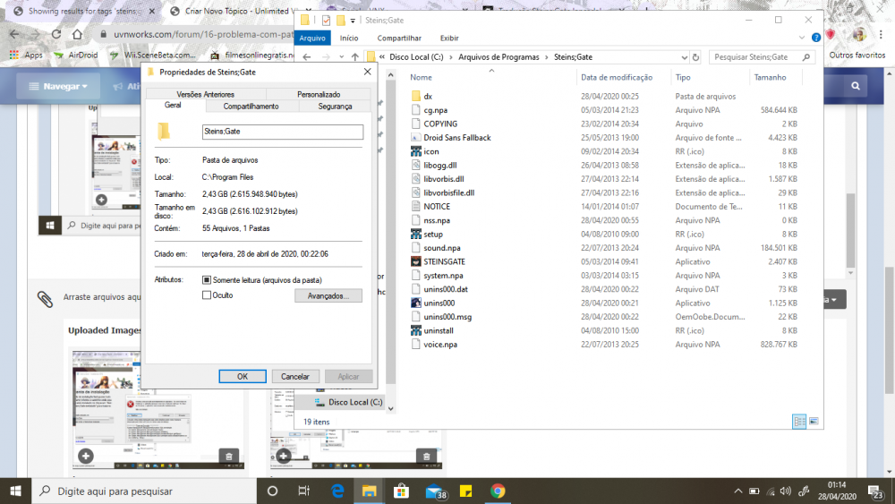Click Cancelar in properties dialog
The width and height of the screenshot is (895, 504).
coord(295,376)
